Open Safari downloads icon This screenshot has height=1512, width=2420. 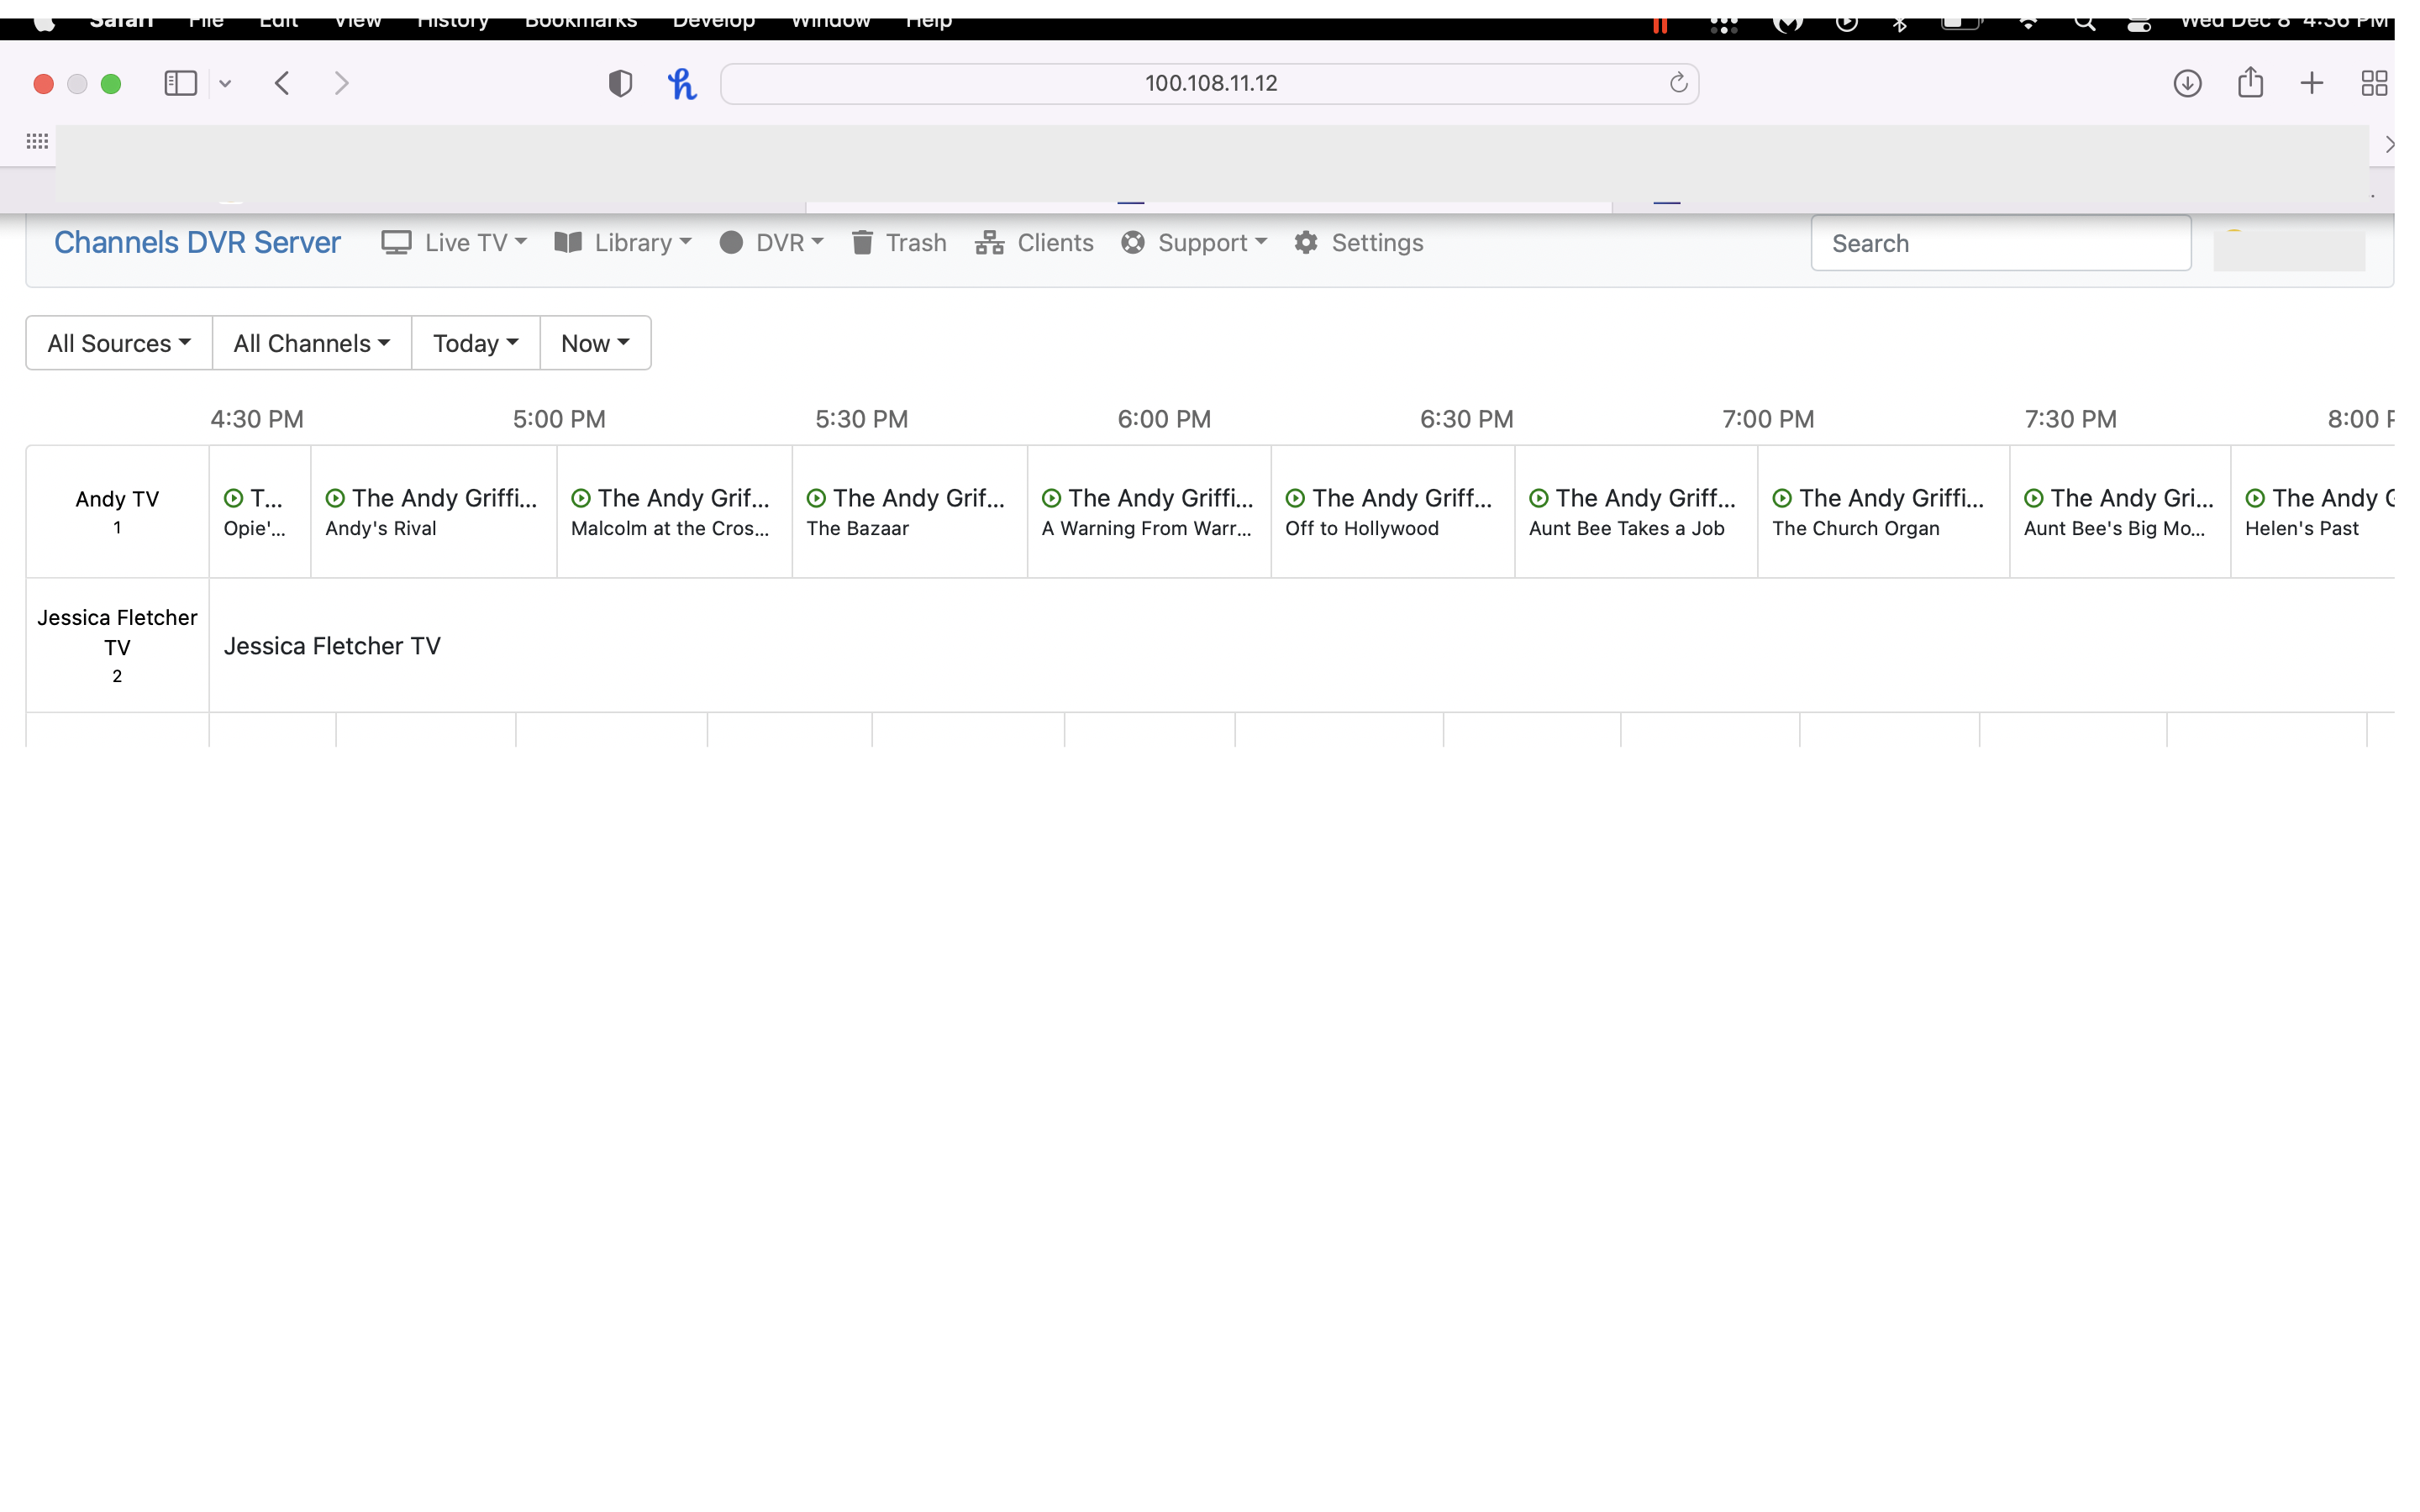(2187, 83)
